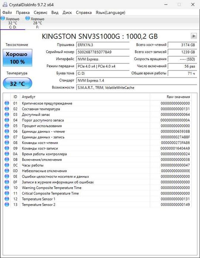Click status orb of attribute 01 Критическое предупреждение
Viewport: 200px width, 258px height.
pos(7,103)
